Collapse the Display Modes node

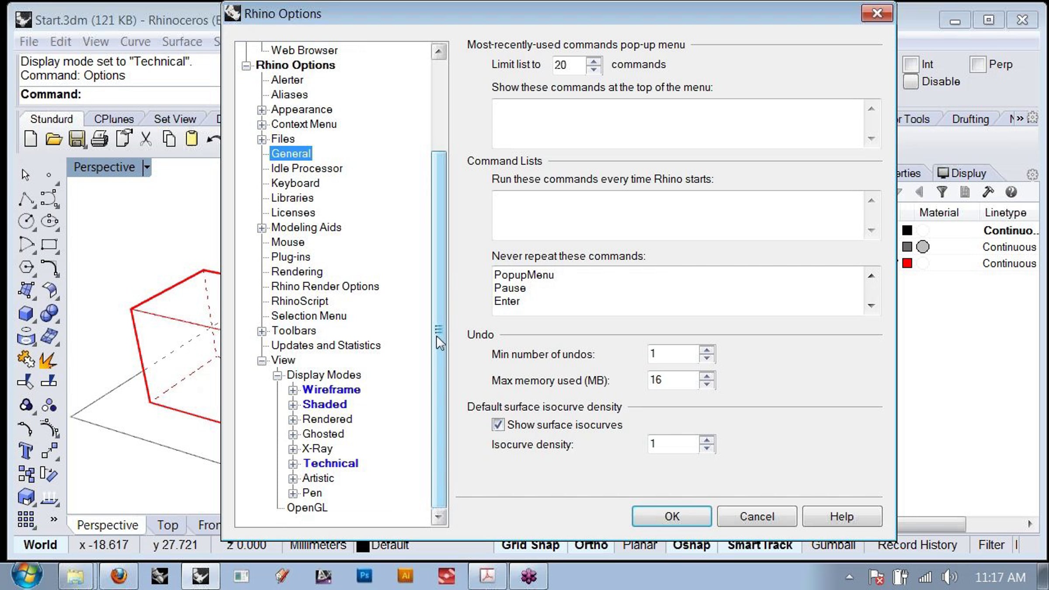click(277, 375)
